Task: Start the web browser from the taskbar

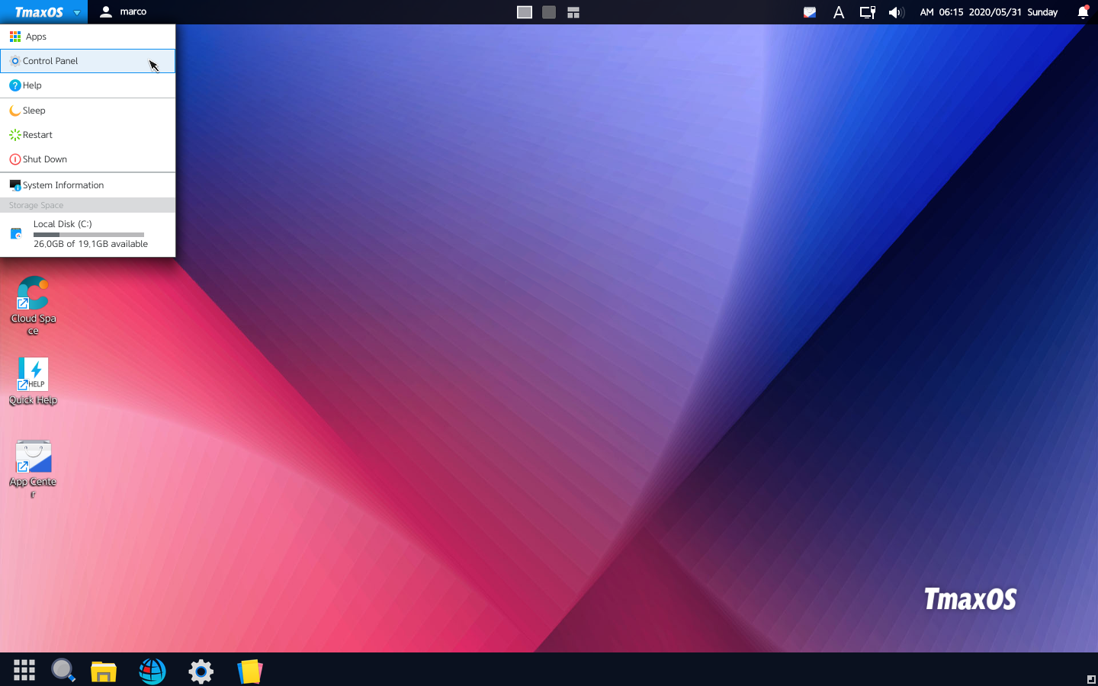Action: coord(152,671)
